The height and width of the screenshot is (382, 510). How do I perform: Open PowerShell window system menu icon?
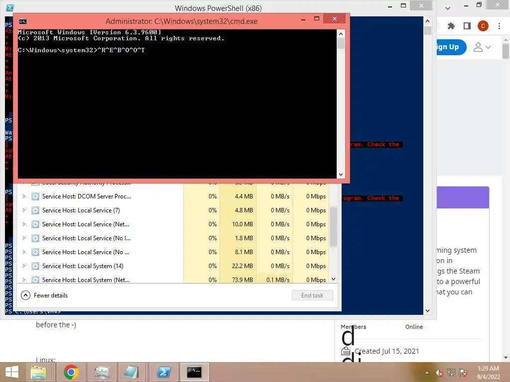point(10,8)
